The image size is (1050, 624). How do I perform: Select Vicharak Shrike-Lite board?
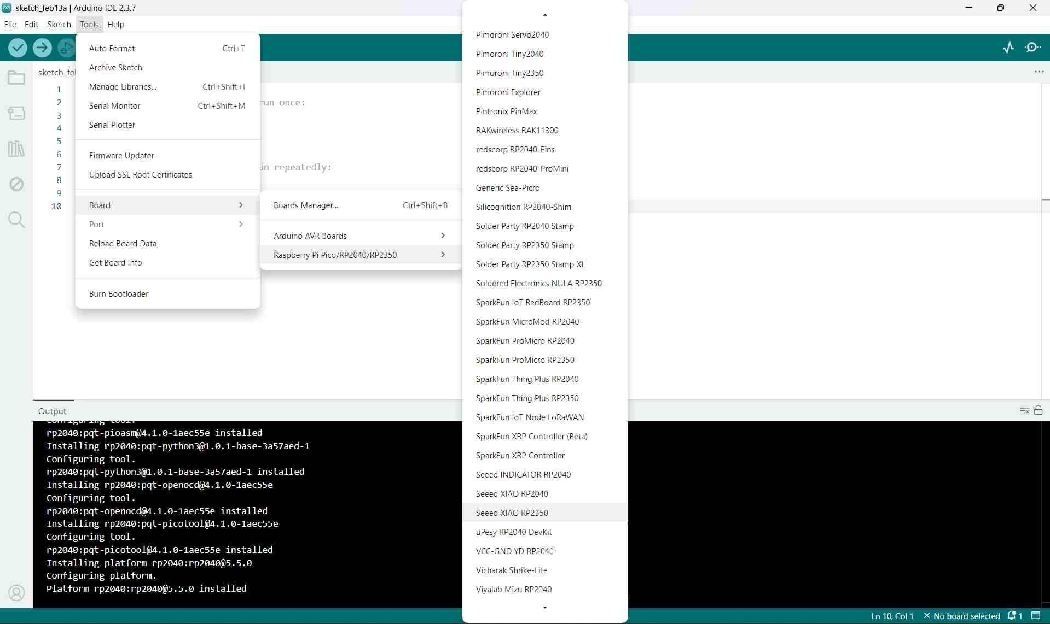[x=545, y=570]
